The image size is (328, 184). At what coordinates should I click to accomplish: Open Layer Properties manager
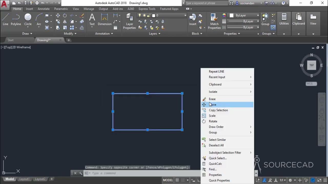(129, 21)
